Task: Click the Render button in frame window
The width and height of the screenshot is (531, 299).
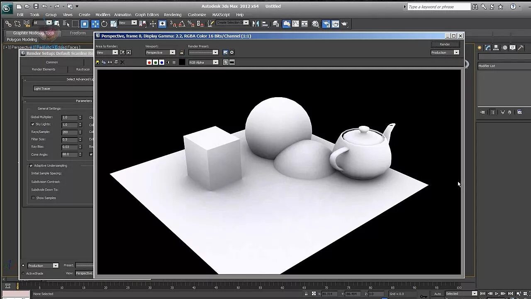Action: point(445,44)
